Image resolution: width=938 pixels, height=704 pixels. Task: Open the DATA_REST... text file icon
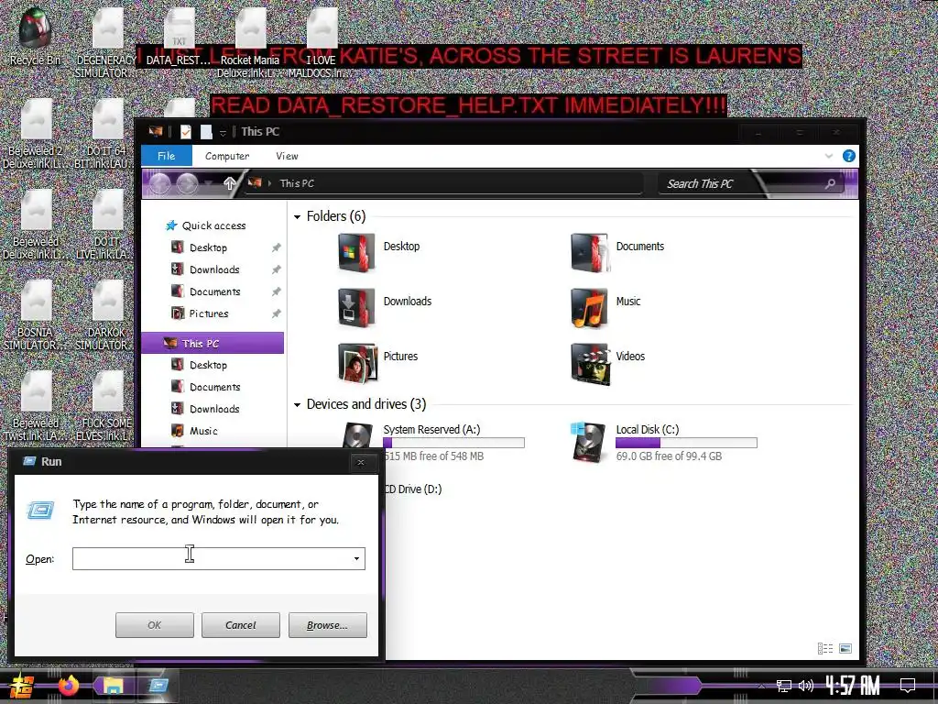point(179,36)
